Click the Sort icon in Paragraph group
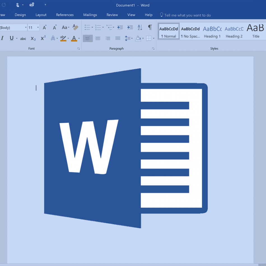Screen dimensions: 266x266 (x=140, y=27)
